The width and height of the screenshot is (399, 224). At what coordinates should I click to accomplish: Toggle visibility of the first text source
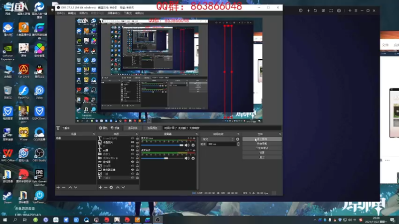tap(133, 138)
